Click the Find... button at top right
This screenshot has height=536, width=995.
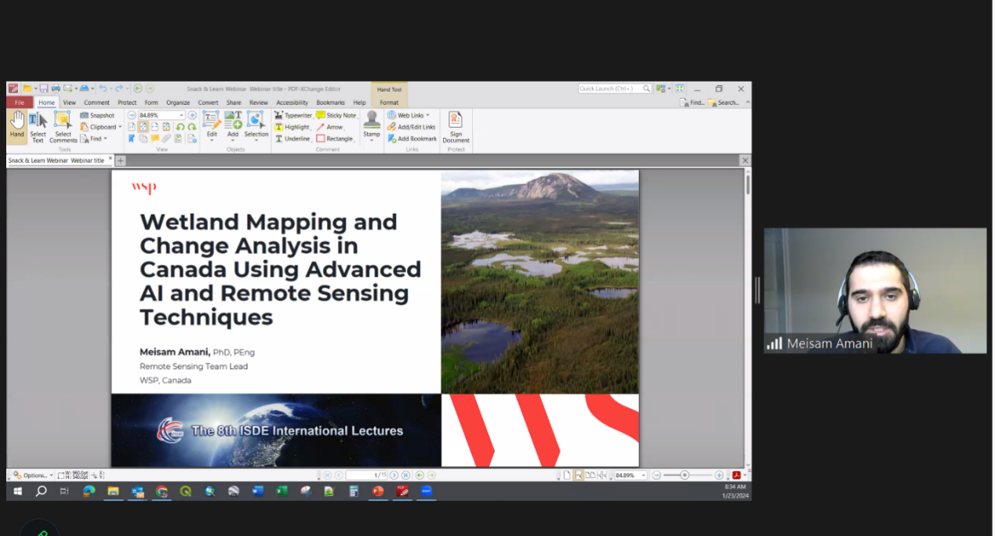692,103
